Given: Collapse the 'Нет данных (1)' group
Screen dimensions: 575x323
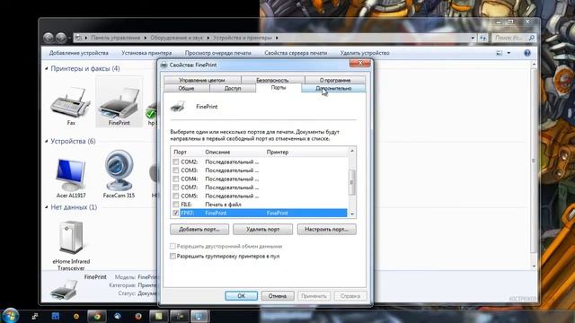Looking at the screenshot, I should pyautogui.click(x=47, y=207).
